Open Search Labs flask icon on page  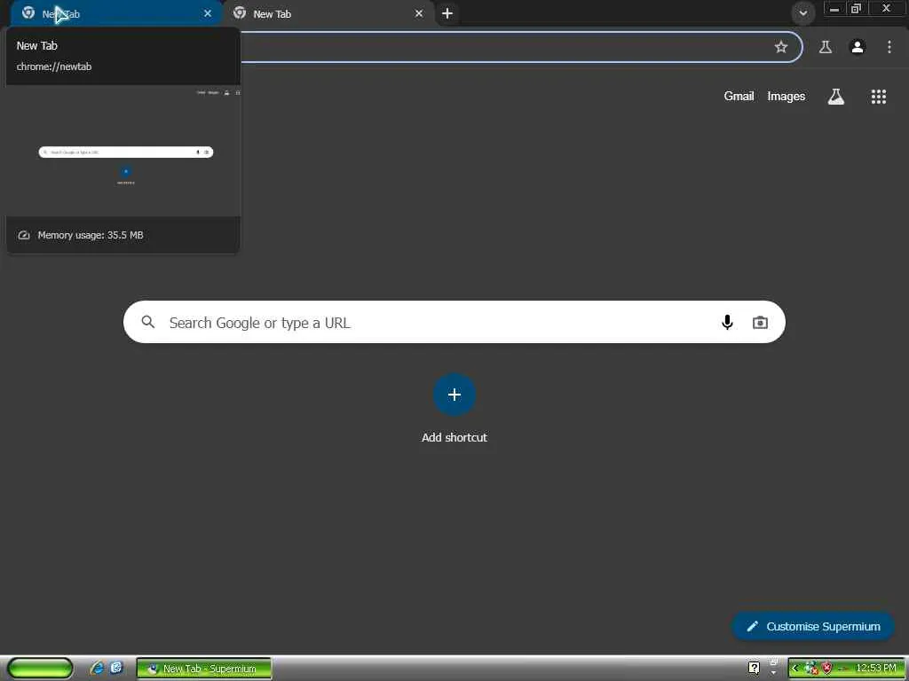pyautogui.click(x=835, y=97)
